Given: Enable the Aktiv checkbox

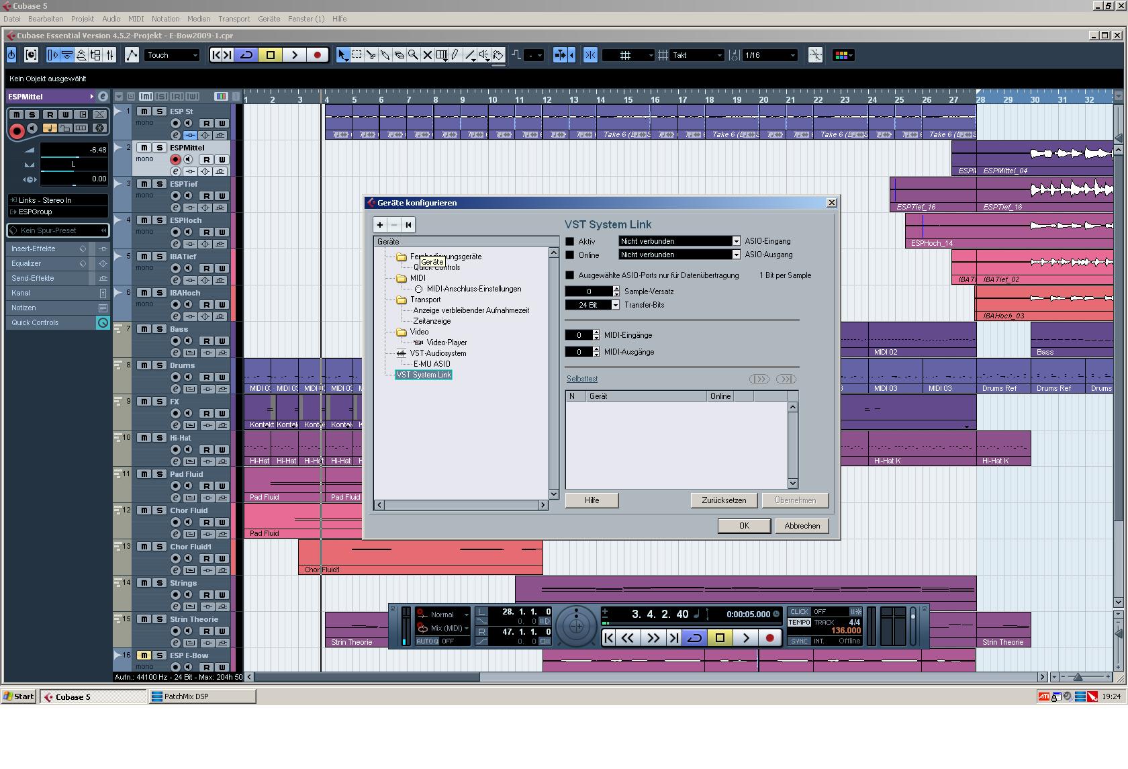Looking at the screenshot, I should (x=570, y=241).
